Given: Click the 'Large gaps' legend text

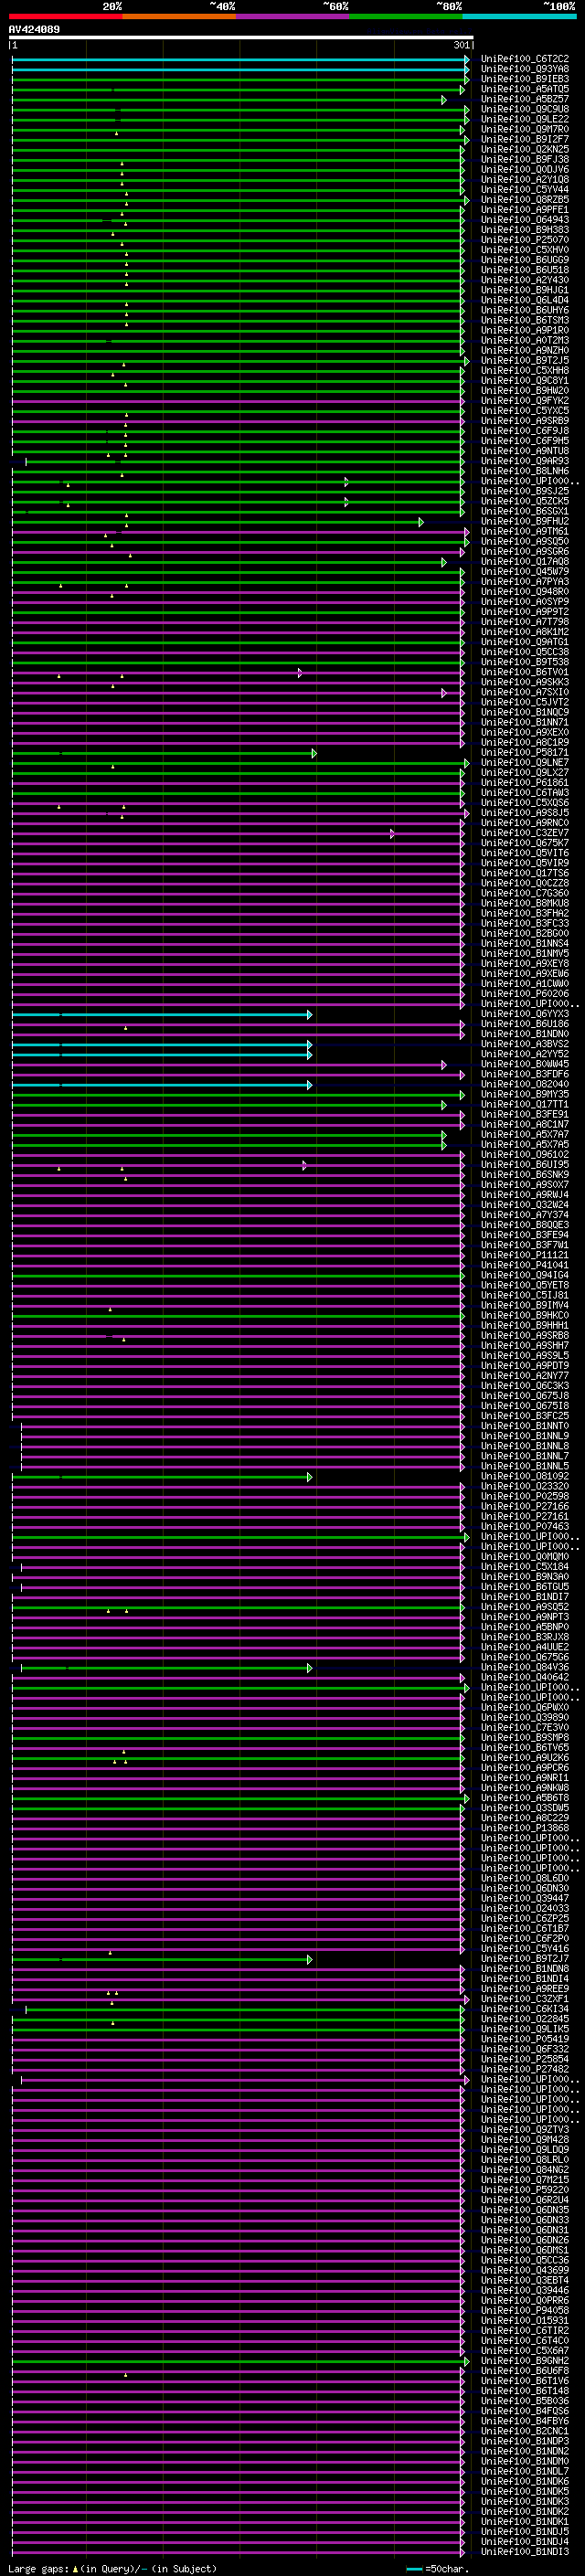Looking at the screenshot, I should pyautogui.click(x=38, y=2568).
